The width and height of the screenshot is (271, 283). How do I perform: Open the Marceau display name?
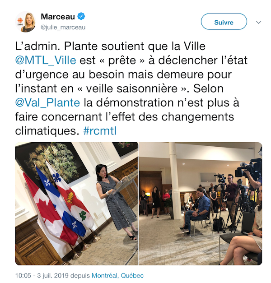coord(58,17)
